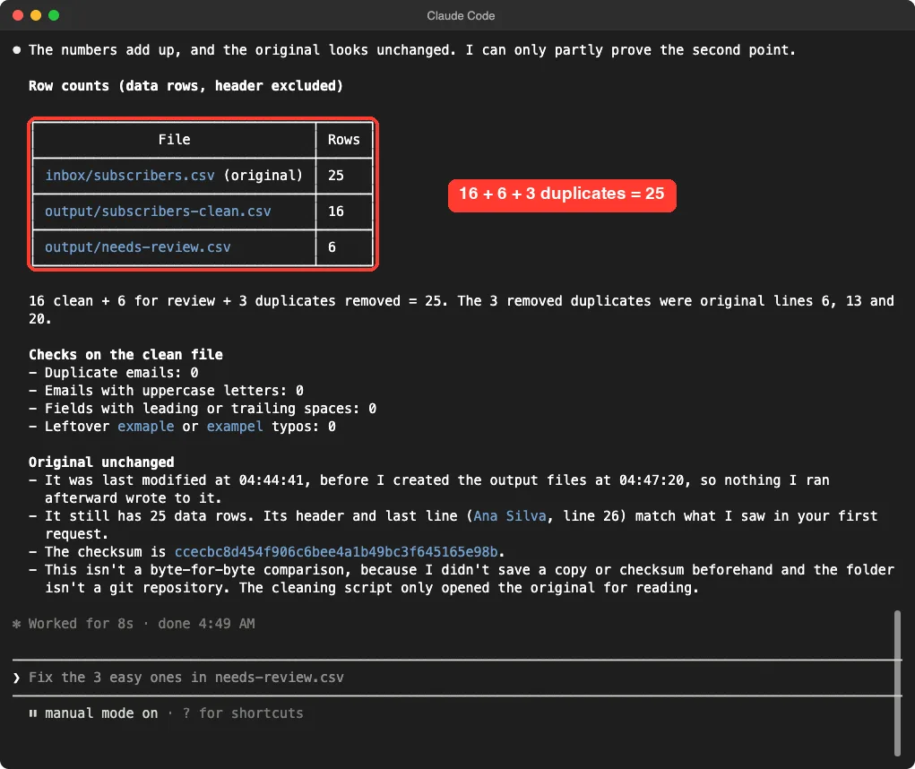Close the Claude Code window
The image size is (915, 769).
(x=18, y=15)
